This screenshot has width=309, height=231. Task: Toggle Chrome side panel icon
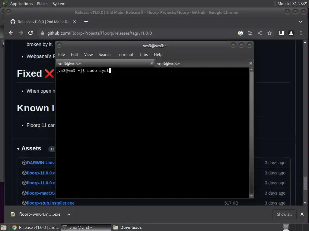click(x=282, y=33)
